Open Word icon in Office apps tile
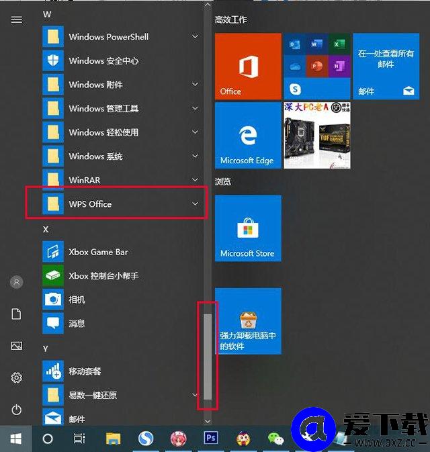 pyautogui.click(x=317, y=44)
